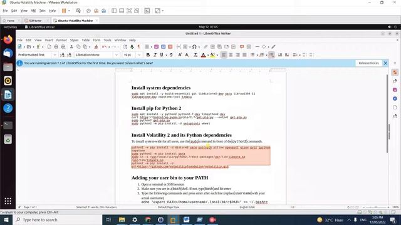The image size is (401, 225).
Task: Click the Undo arrow icon
Action: point(104,47)
